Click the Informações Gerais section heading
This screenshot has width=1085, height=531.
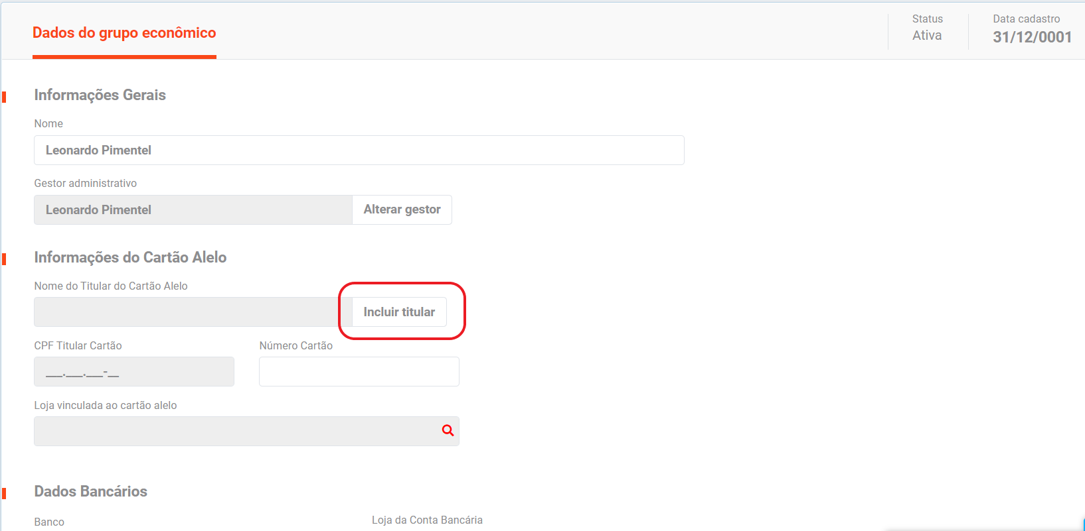pyautogui.click(x=100, y=95)
